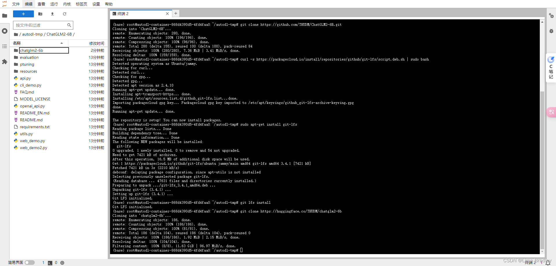Select the evaluation folder
The image size is (556, 266).
point(59,57)
